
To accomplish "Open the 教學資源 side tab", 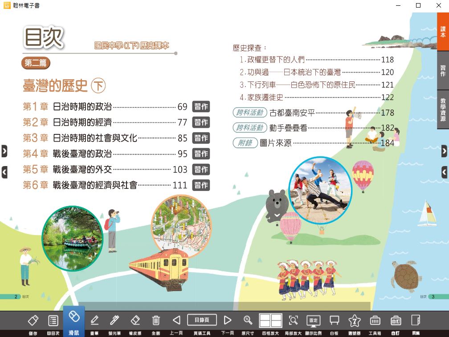I will pyautogui.click(x=443, y=110).
